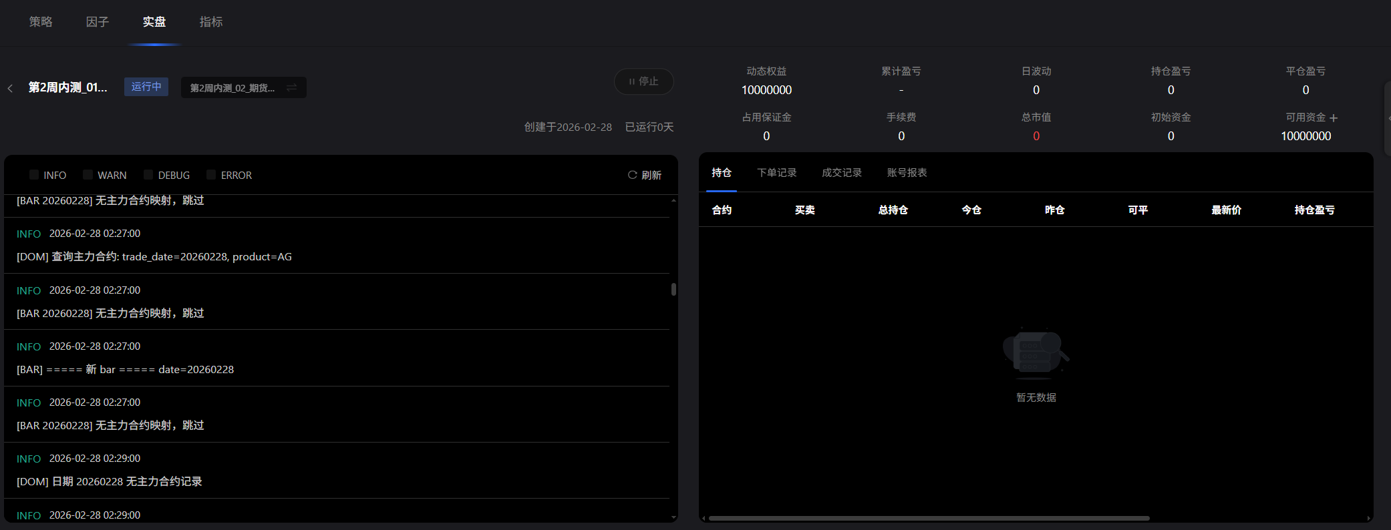Select the 持仓 tab
Screen dimensions: 1391x530
[x=722, y=173]
